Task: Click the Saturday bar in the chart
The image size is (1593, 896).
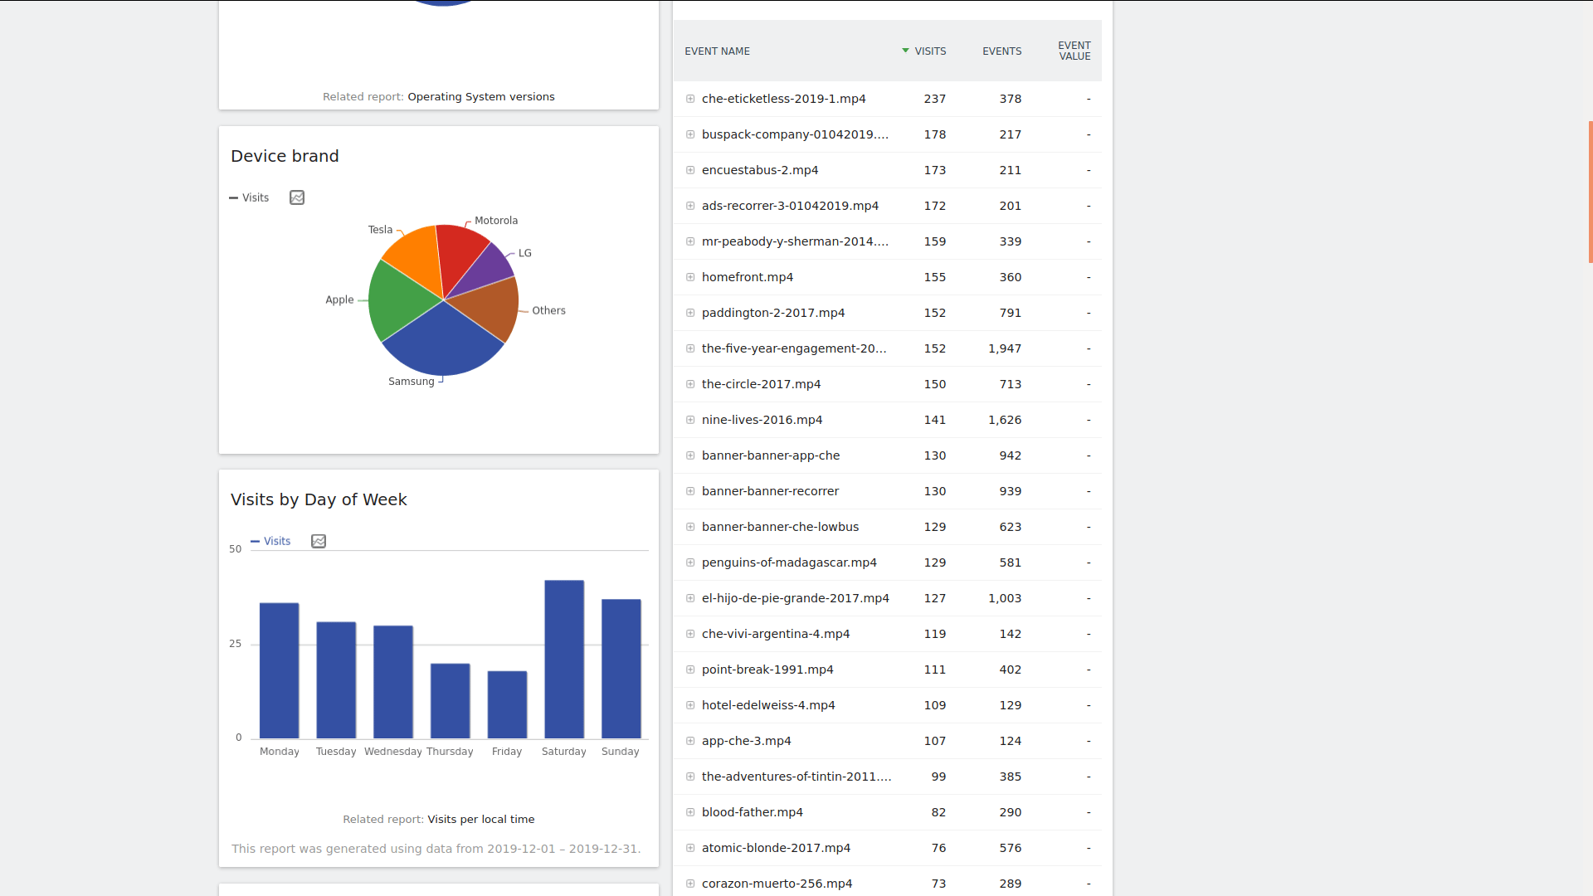Action: pyautogui.click(x=564, y=660)
